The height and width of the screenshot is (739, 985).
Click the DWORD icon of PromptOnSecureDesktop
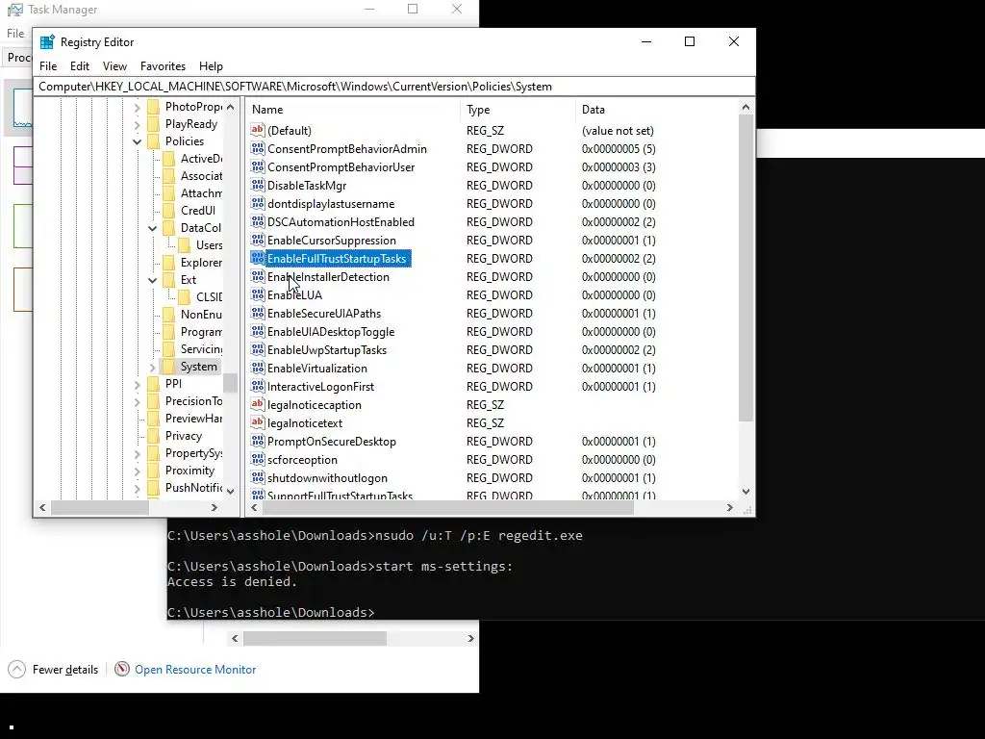click(x=258, y=441)
